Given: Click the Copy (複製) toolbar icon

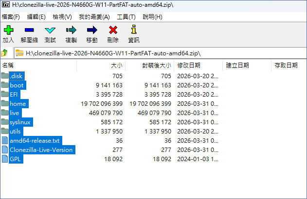Looking at the screenshot, I should click(71, 31).
